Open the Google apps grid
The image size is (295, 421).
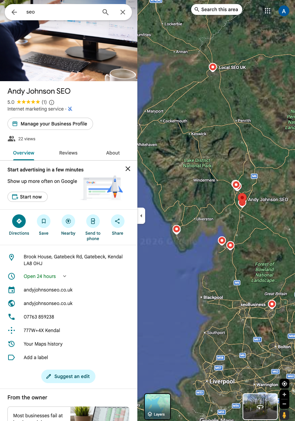tap(268, 10)
